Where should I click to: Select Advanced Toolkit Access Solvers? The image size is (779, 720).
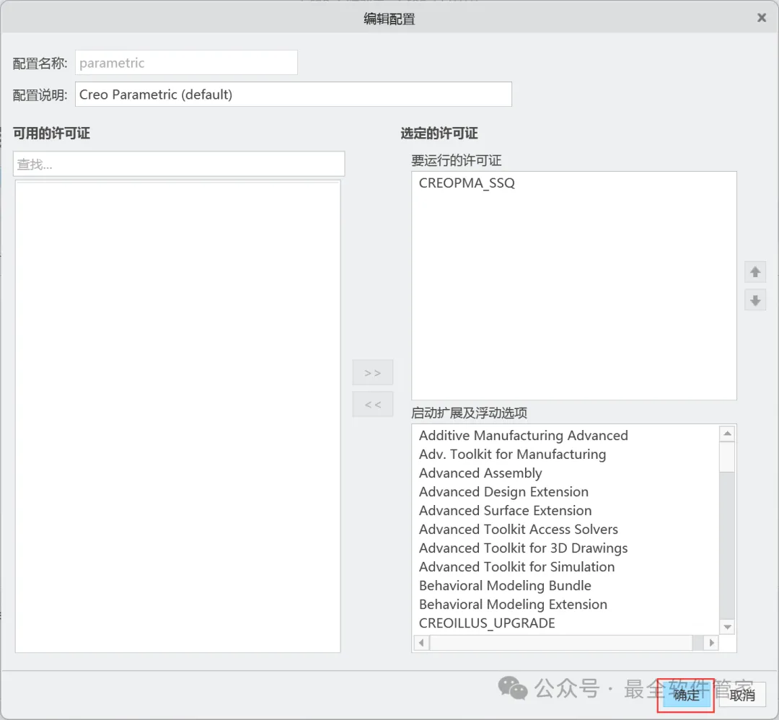pos(518,530)
